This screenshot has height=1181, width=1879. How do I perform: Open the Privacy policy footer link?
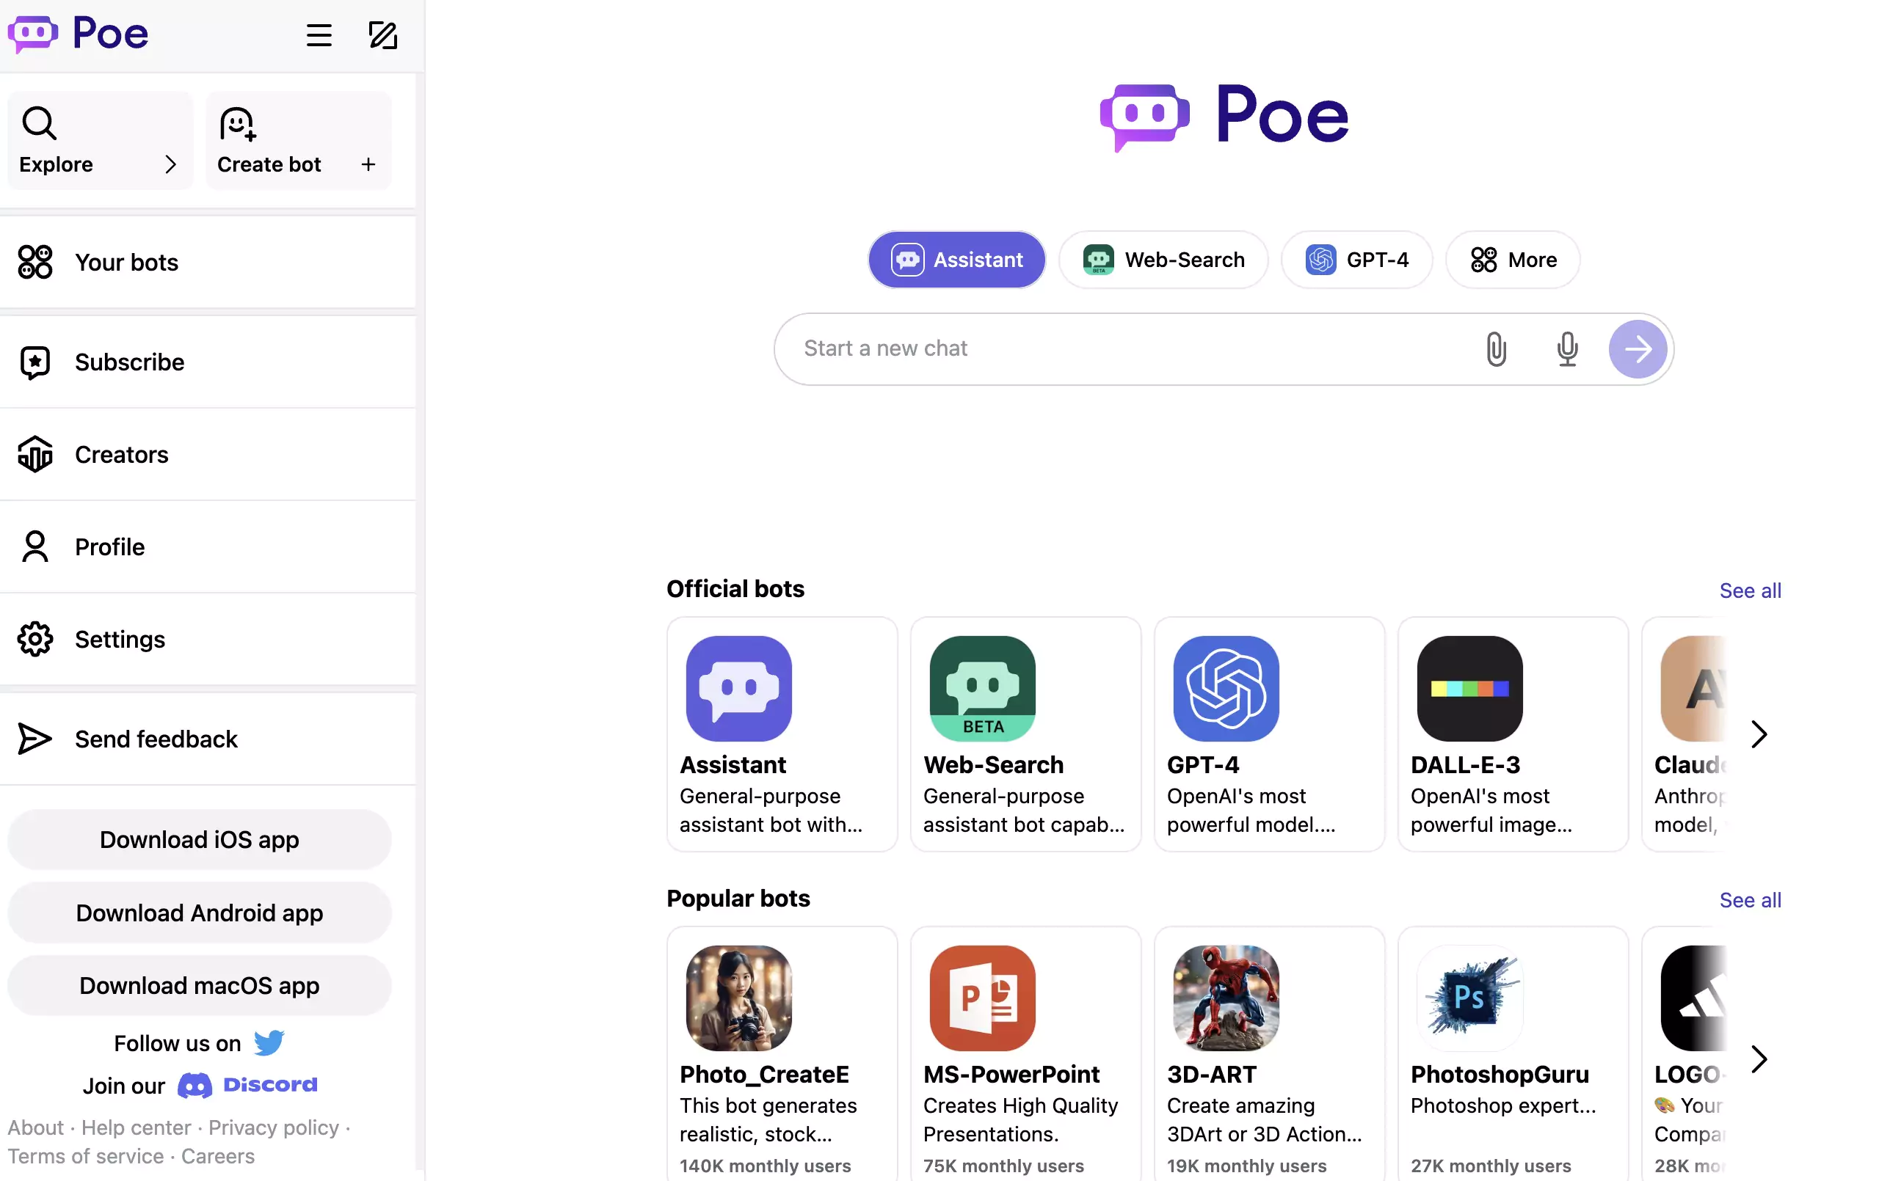point(274,1128)
